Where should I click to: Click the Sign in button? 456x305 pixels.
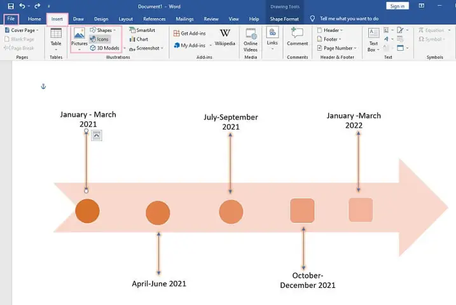(x=397, y=6)
